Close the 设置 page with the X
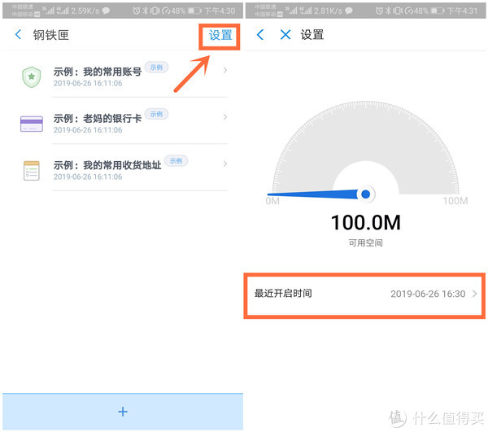This screenshot has width=488, height=432. point(285,34)
